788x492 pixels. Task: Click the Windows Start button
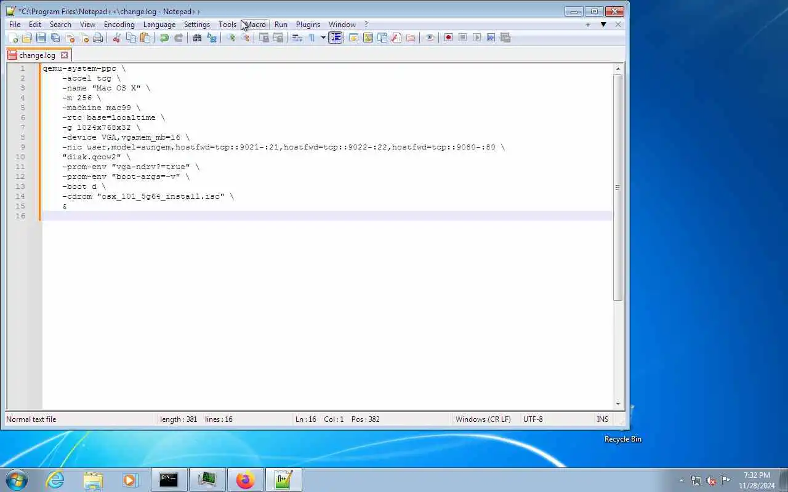tap(15, 480)
